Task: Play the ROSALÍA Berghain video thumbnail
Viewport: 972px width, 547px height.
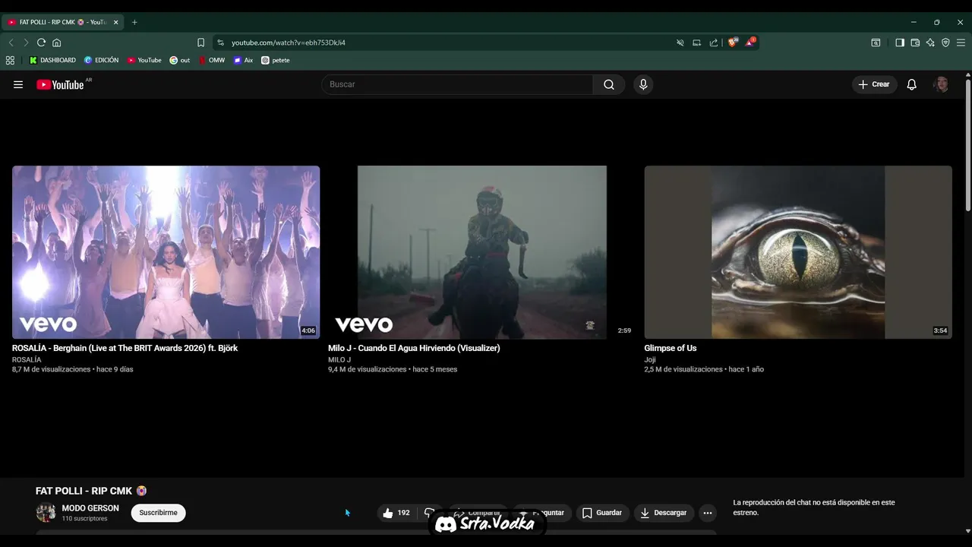Action: tap(166, 252)
